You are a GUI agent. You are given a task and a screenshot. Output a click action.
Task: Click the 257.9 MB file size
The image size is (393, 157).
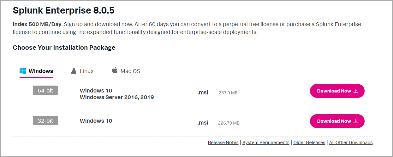[x=228, y=93]
